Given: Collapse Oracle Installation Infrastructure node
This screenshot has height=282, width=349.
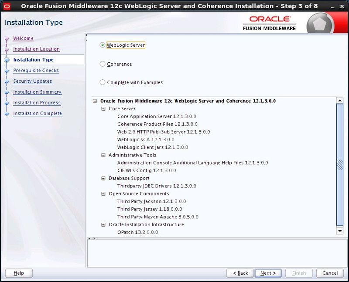Looking at the screenshot, I should click(x=103, y=224).
